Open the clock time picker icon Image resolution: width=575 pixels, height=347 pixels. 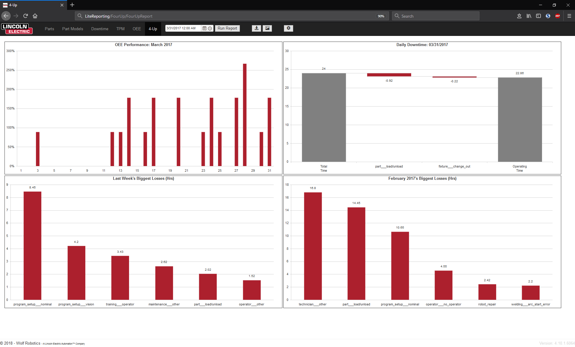(x=210, y=28)
